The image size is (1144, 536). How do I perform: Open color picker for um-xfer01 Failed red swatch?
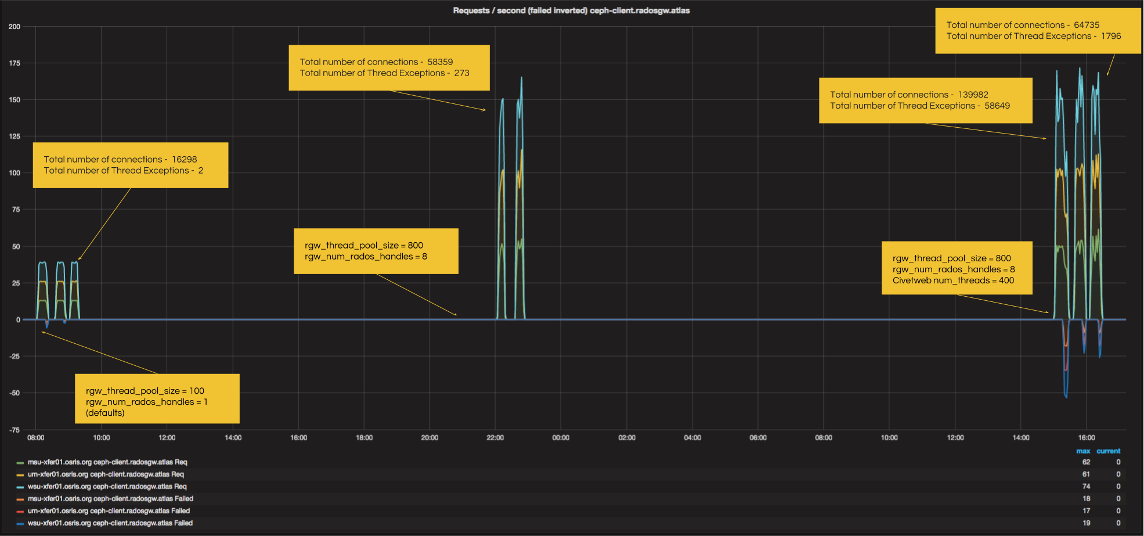[x=20, y=512]
